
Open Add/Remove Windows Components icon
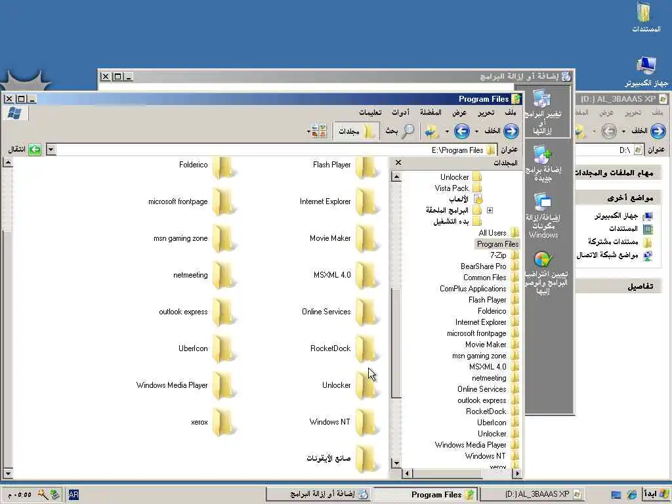point(543,215)
